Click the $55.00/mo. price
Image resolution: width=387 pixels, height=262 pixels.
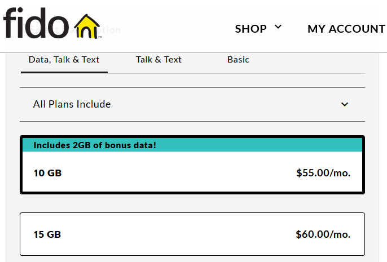tap(323, 173)
